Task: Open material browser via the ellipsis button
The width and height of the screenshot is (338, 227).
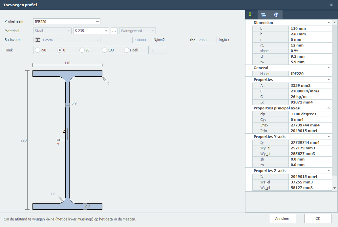Action: click(114, 31)
